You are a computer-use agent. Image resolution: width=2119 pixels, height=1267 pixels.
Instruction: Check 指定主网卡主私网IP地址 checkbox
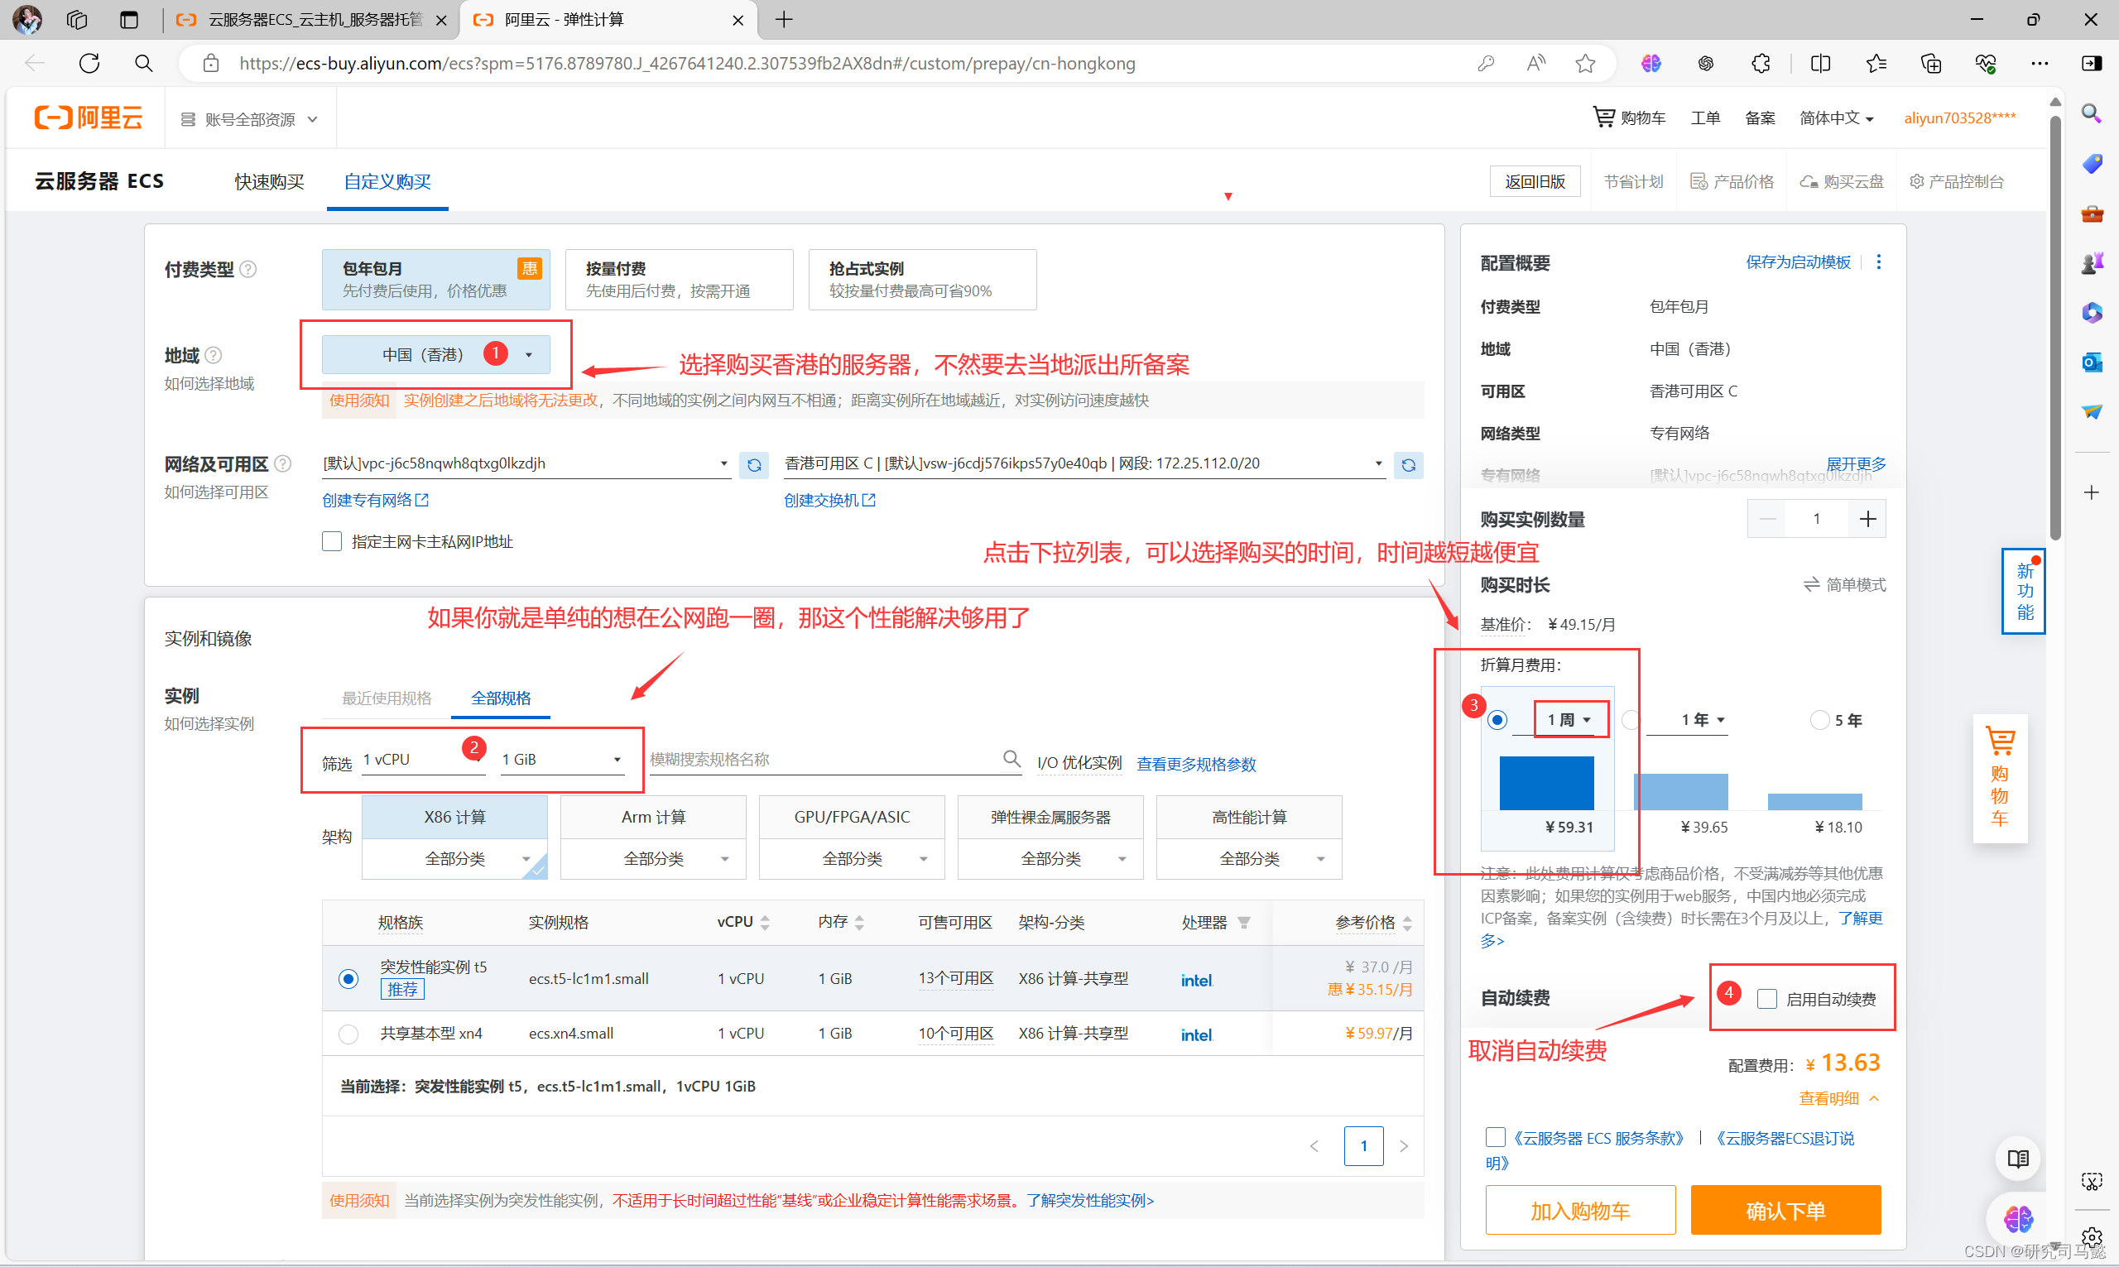331,541
